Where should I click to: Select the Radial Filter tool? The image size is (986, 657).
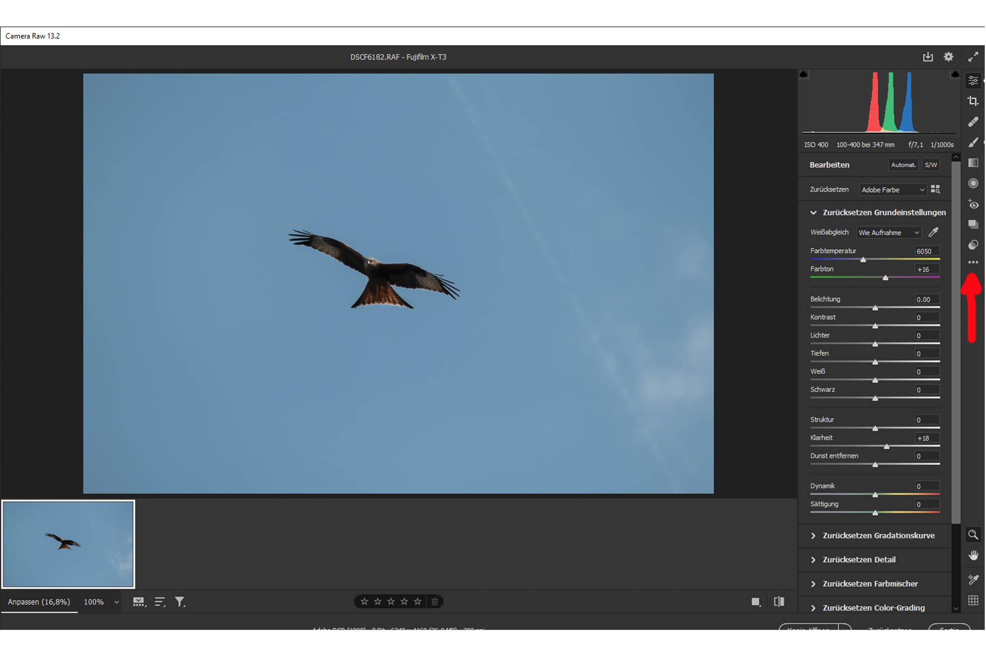click(x=973, y=184)
